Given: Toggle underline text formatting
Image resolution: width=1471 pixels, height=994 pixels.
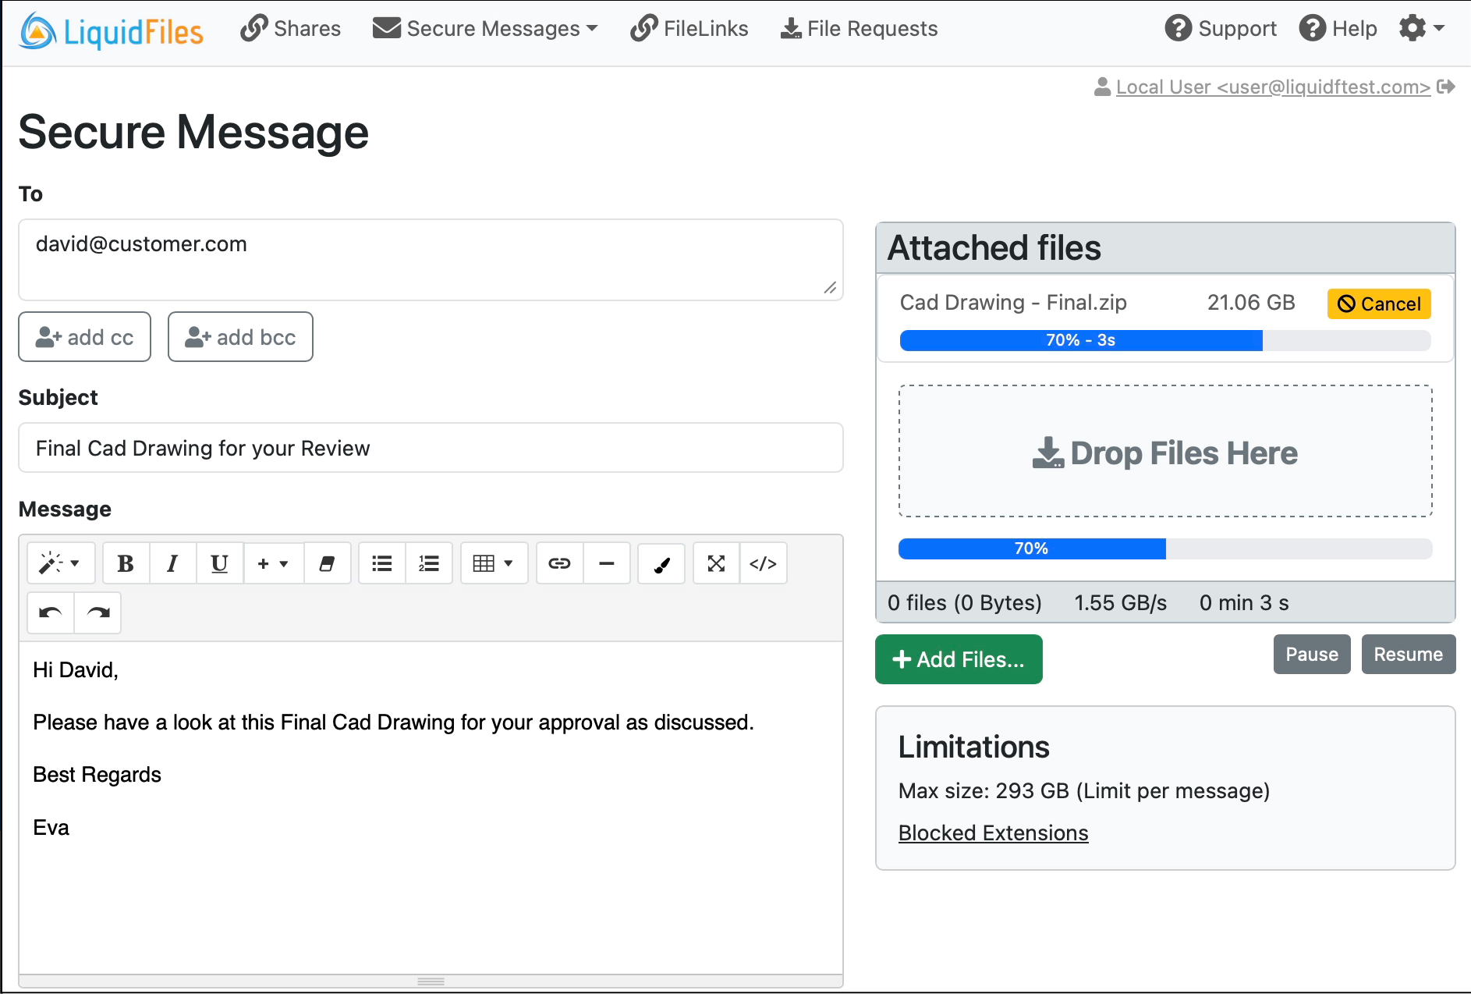Looking at the screenshot, I should coord(219,563).
